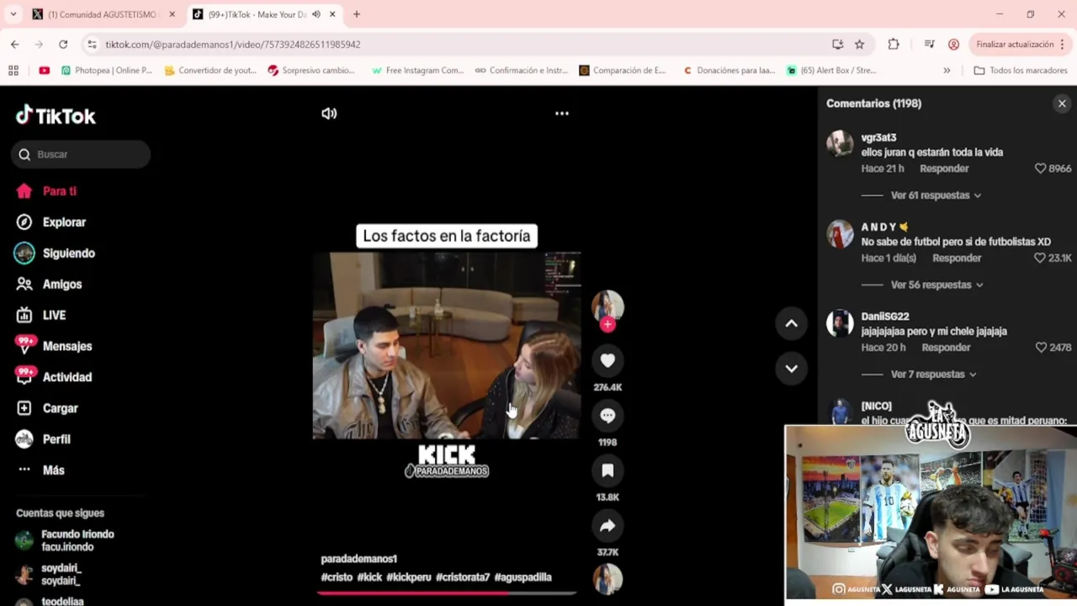Open the LIVE section
The width and height of the screenshot is (1077, 606).
[54, 316]
